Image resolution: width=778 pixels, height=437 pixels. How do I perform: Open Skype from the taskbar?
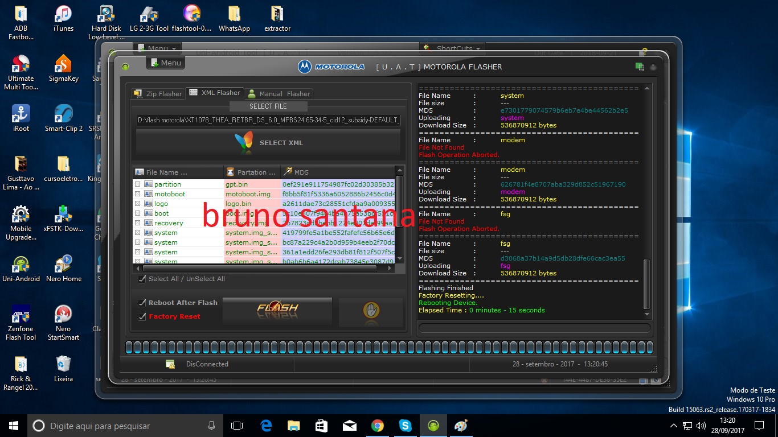coord(405,426)
